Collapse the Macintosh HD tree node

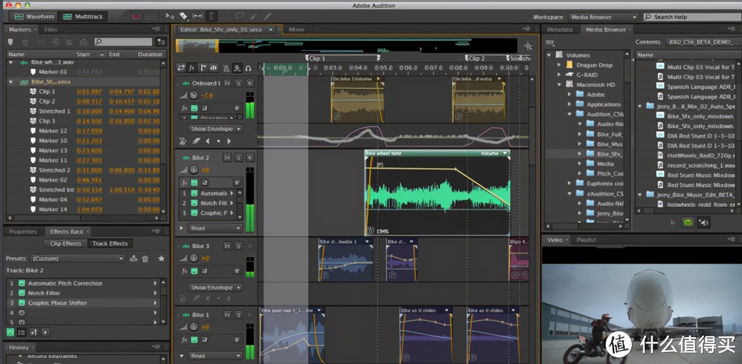pyautogui.click(x=559, y=84)
